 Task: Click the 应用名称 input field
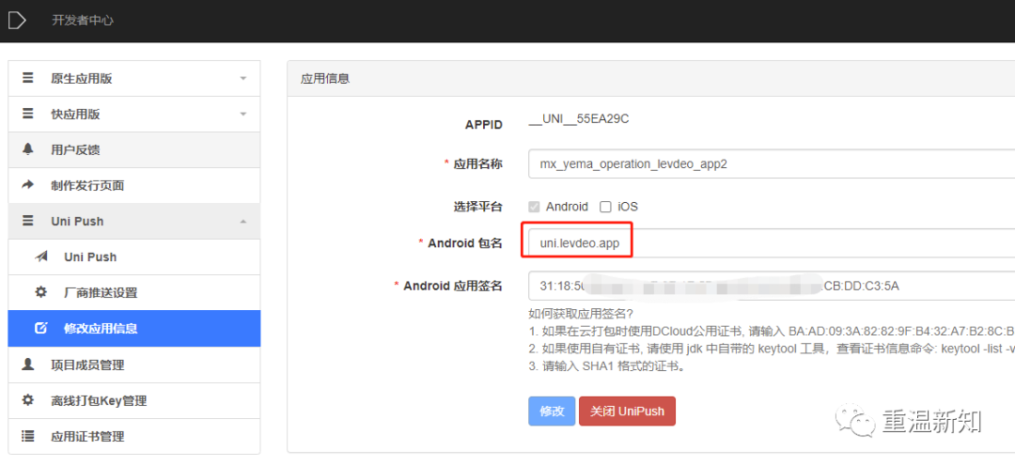tap(772, 163)
